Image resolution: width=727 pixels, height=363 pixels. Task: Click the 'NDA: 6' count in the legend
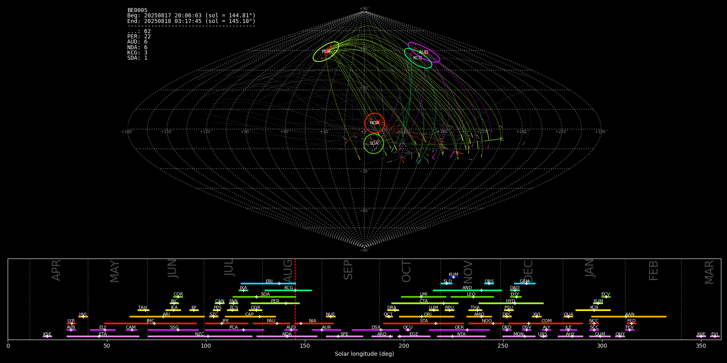[137, 48]
